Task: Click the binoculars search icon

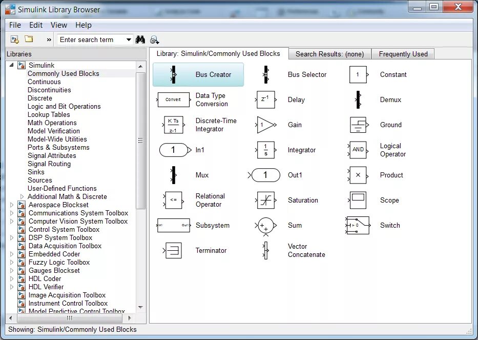Action: (x=140, y=39)
